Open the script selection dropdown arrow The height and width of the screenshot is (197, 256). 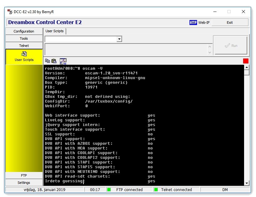[119, 39]
